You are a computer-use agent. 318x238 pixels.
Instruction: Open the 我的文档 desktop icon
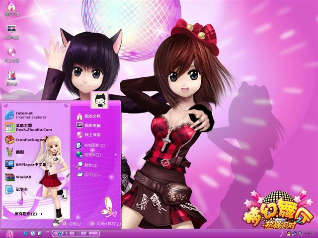point(11,8)
